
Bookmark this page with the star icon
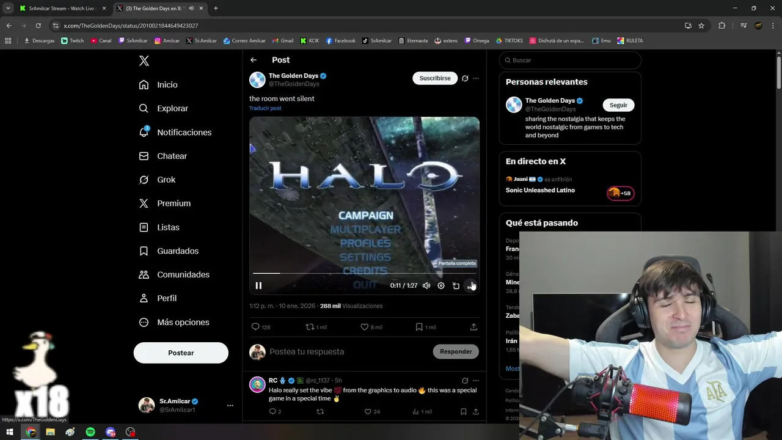click(701, 26)
